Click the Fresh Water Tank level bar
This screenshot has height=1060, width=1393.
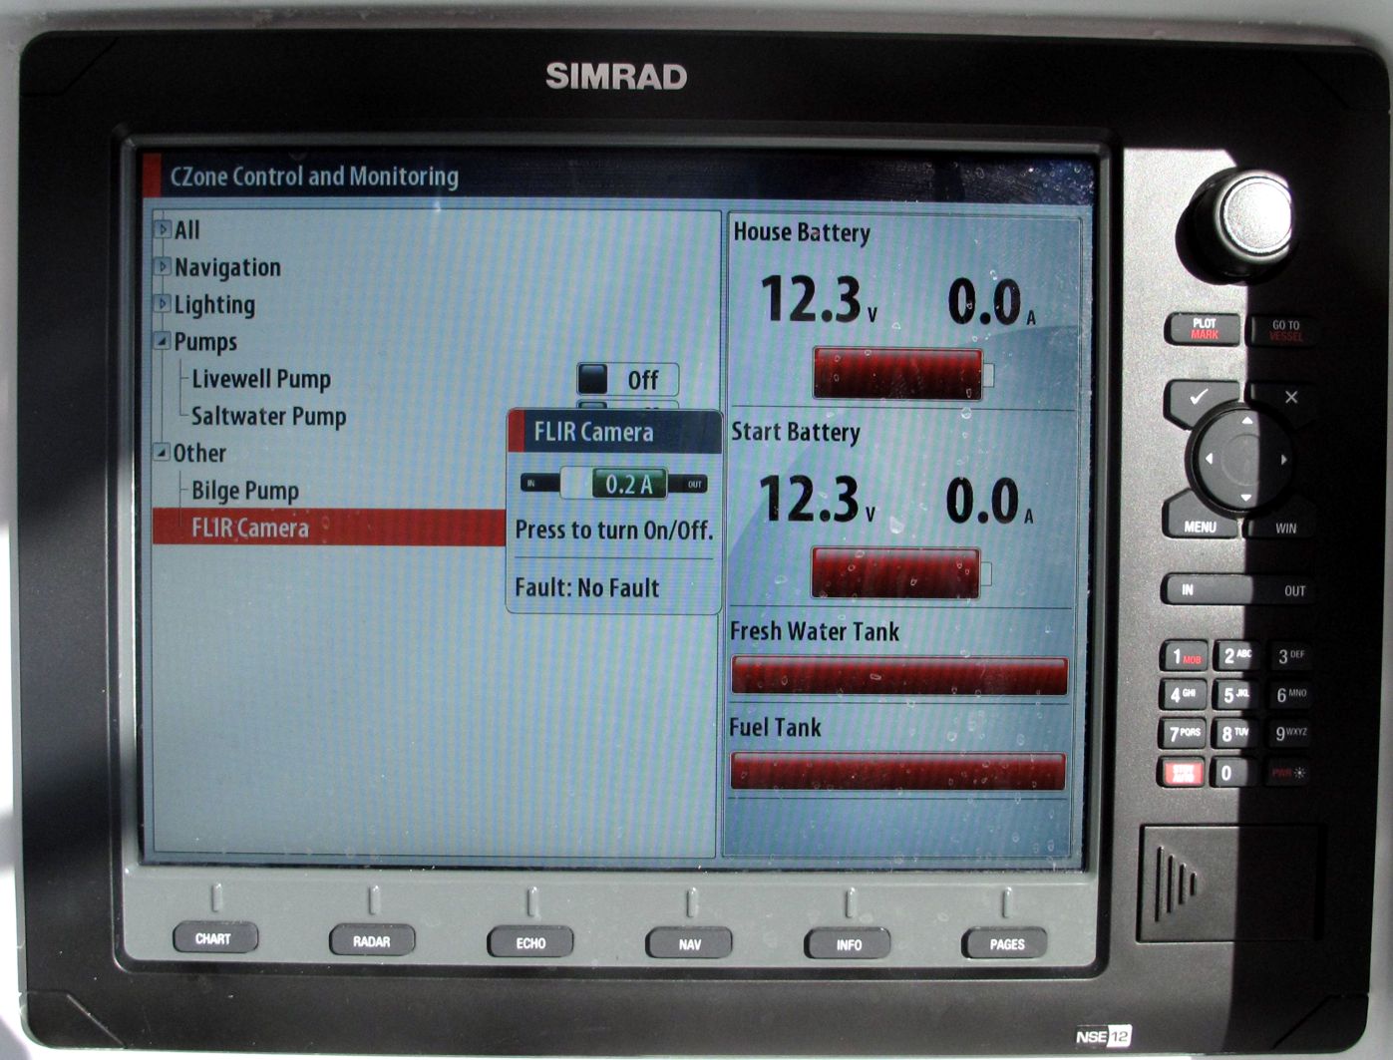point(899,675)
